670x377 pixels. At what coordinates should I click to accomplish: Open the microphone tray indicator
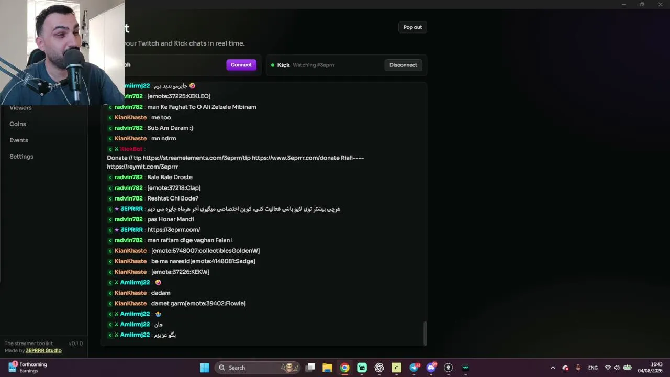578,368
